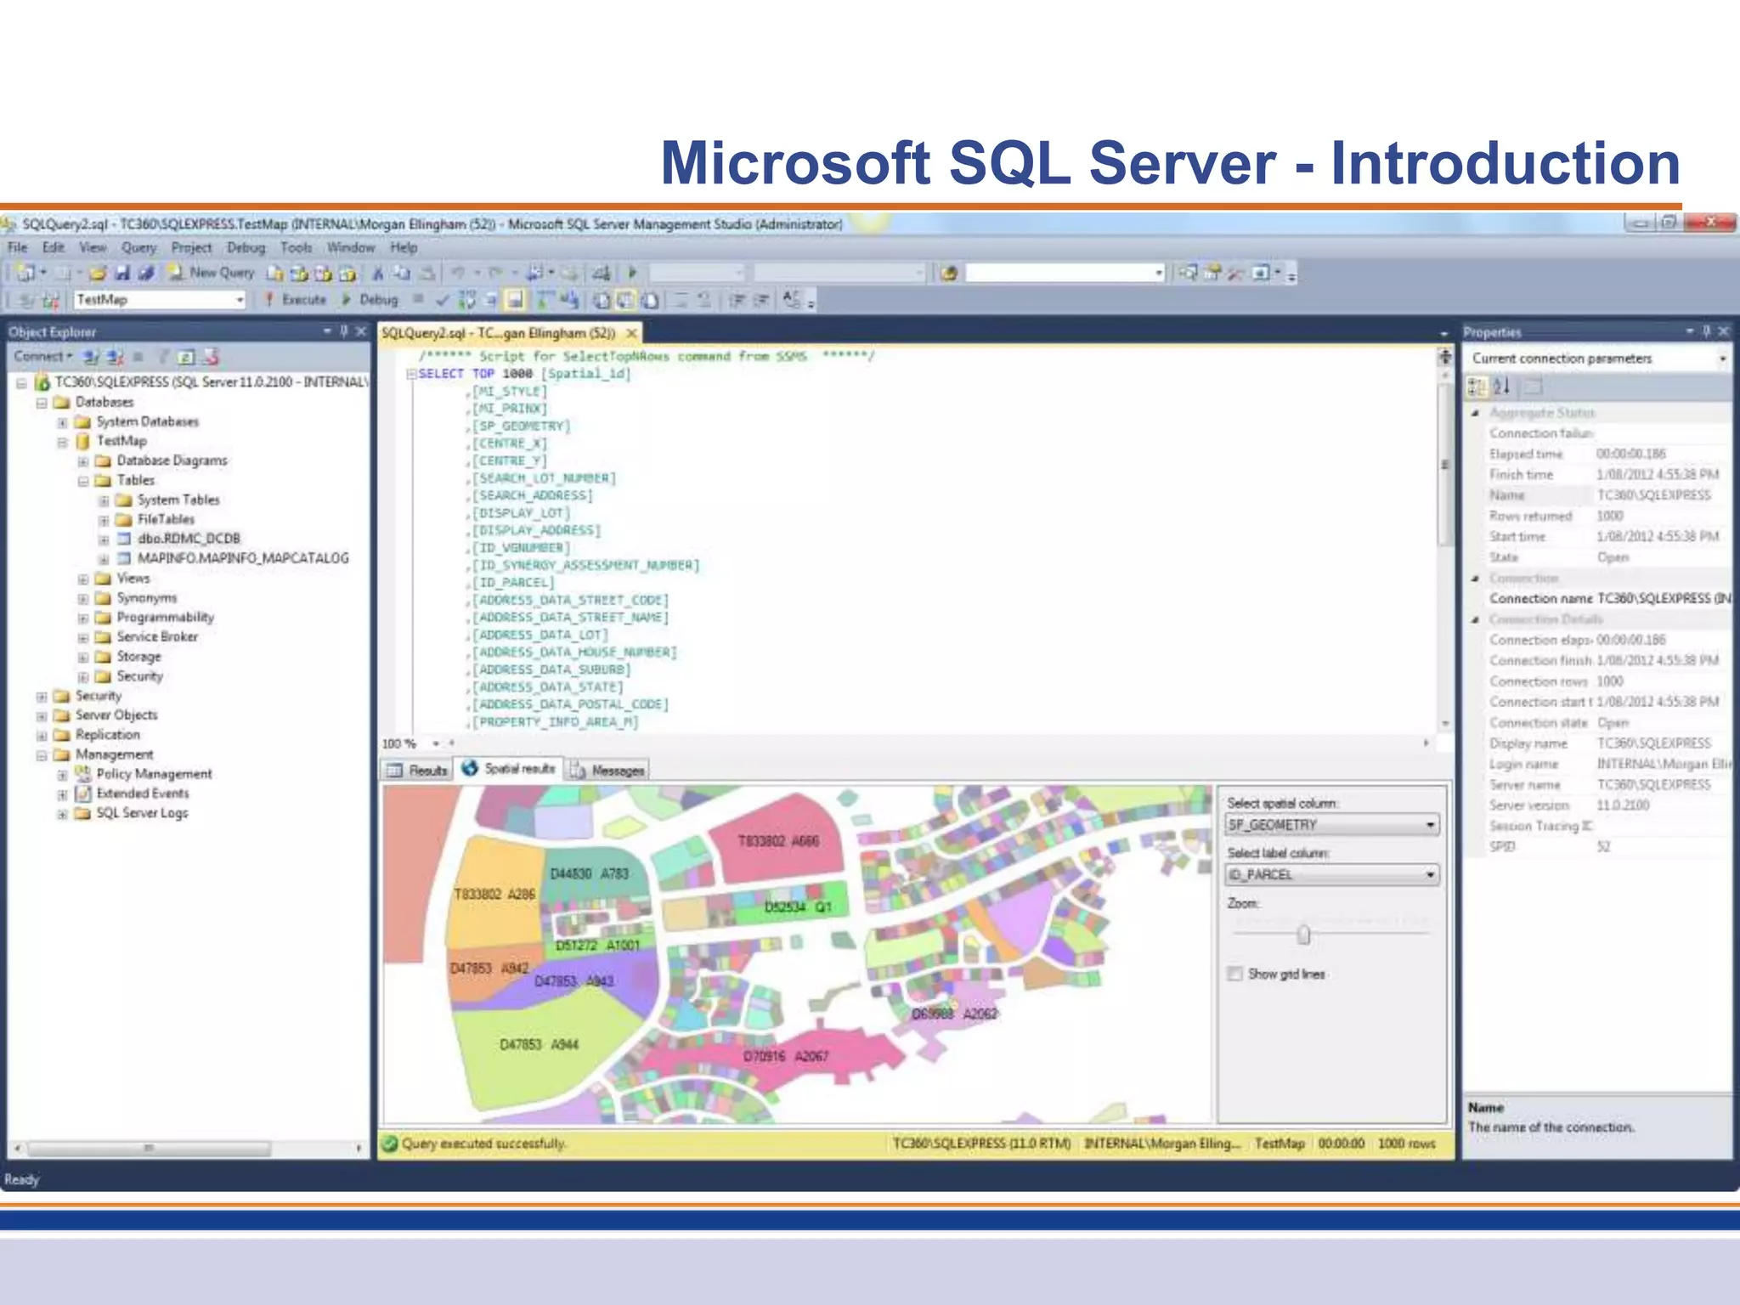Image resolution: width=1740 pixels, height=1305 pixels.
Task: Click Connect in Object Explorer
Action: point(42,357)
